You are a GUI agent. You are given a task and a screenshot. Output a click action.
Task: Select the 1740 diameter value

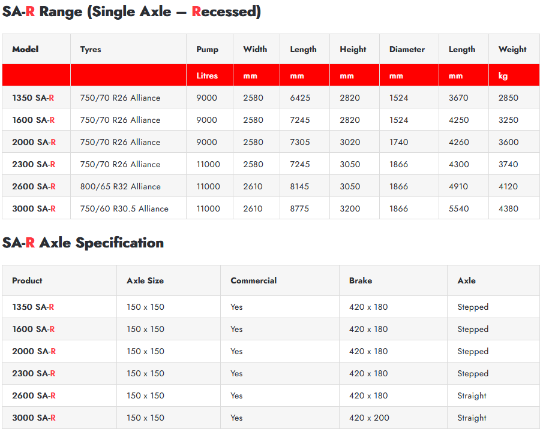[x=398, y=142]
